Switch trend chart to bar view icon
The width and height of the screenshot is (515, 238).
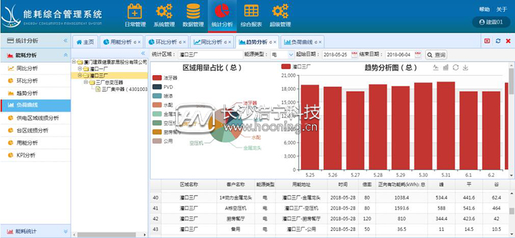[x=445, y=67]
